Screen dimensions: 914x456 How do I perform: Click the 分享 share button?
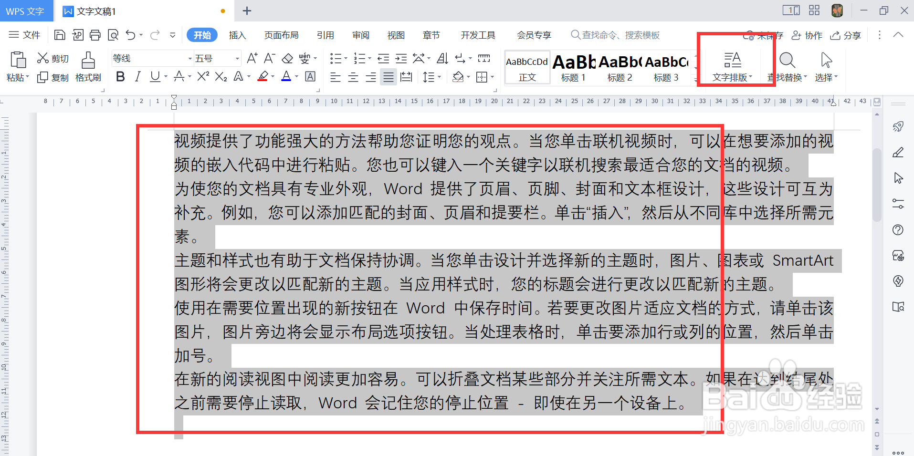845,35
